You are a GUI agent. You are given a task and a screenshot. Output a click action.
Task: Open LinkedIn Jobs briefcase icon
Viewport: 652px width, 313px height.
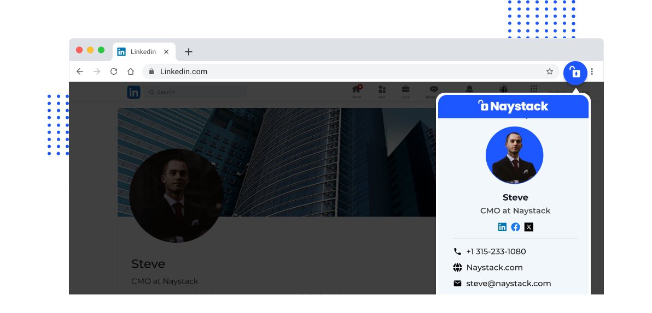[405, 92]
